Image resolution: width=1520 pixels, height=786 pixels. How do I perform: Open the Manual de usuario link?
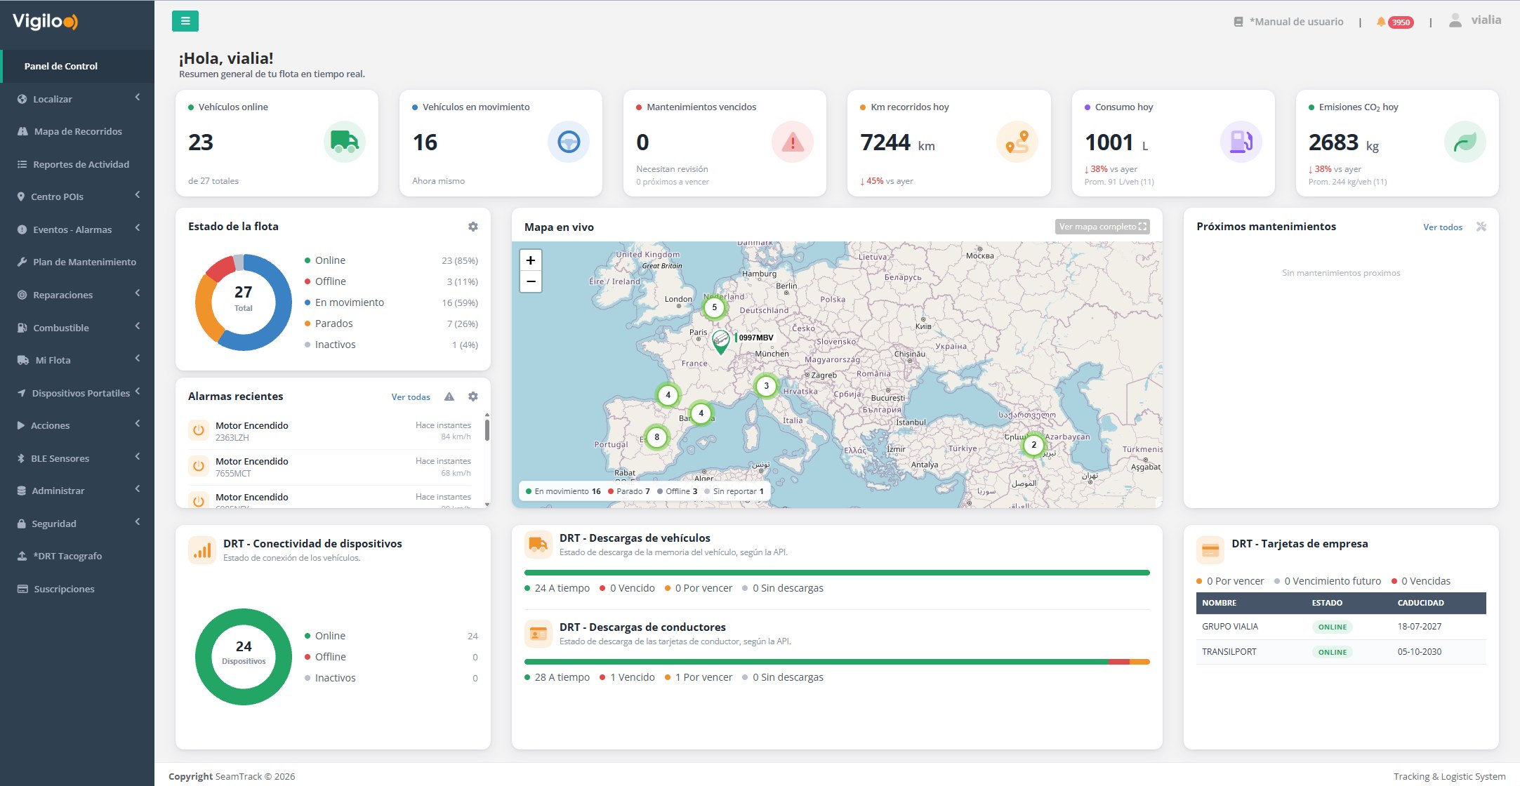tap(1288, 22)
